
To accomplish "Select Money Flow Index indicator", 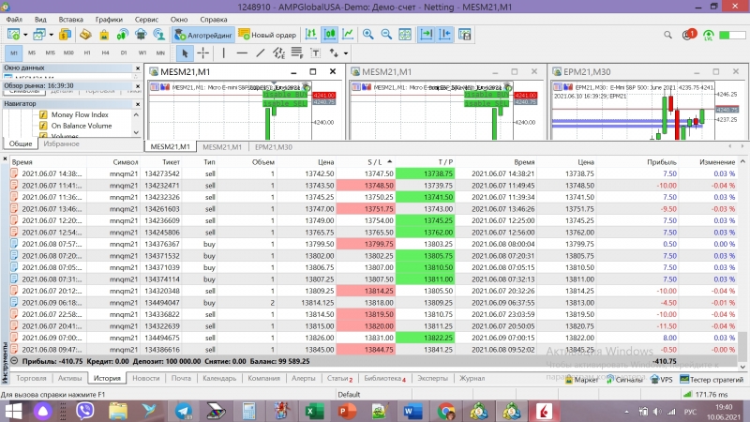I will [80, 114].
